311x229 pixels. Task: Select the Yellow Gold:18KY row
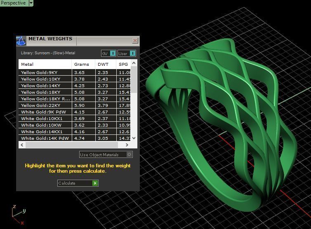(74, 92)
